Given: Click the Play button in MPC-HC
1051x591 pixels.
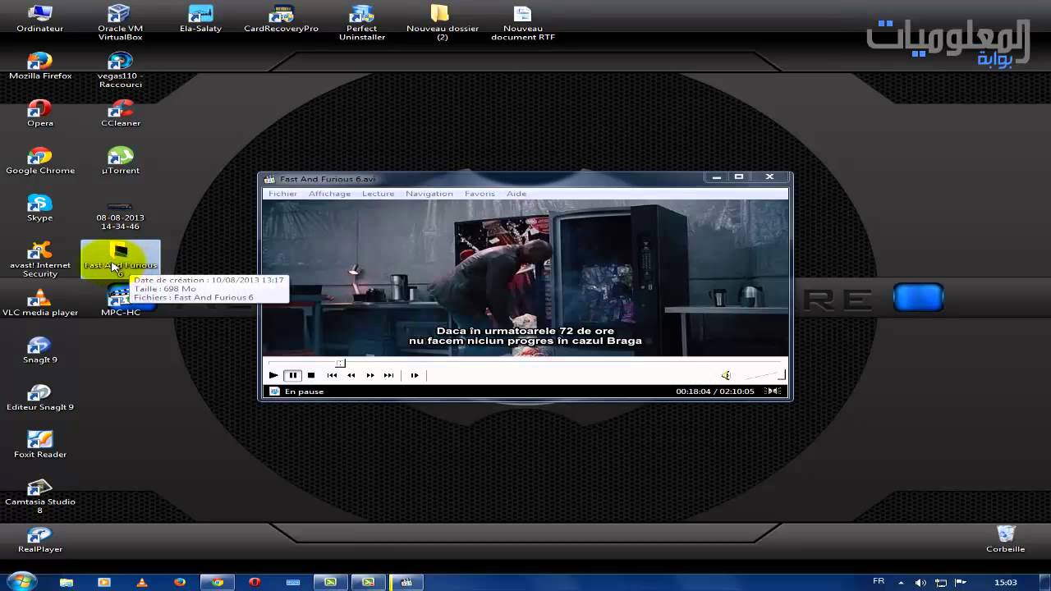Looking at the screenshot, I should tap(273, 375).
